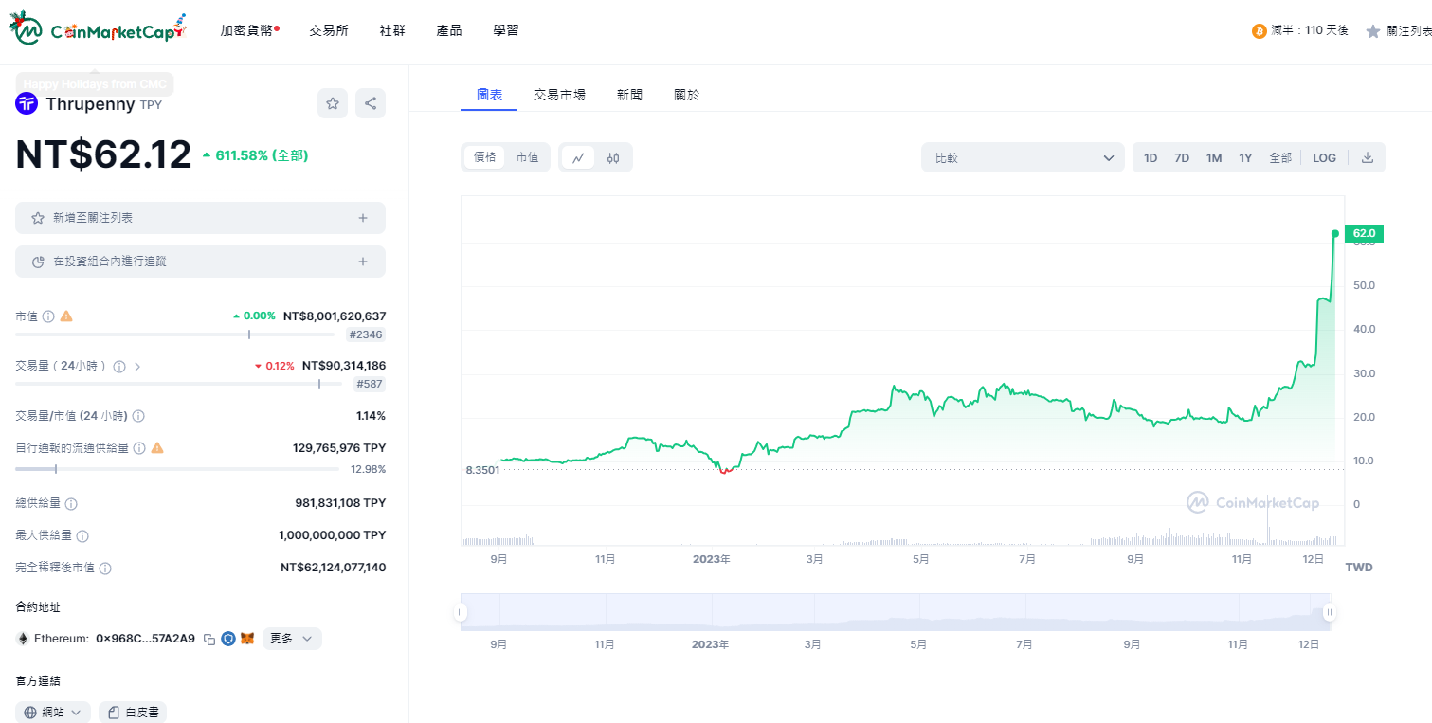Image resolution: width=1432 pixels, height=723 pixels.
Task: Open the share button next to Thrupenny
Action: [x=371, y=103]
